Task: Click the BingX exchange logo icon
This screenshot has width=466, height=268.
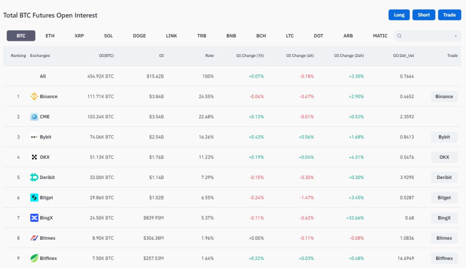Action: [34, 218]
